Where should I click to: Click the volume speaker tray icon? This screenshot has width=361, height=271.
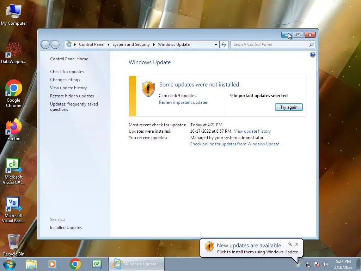click(x=325, y=264)
